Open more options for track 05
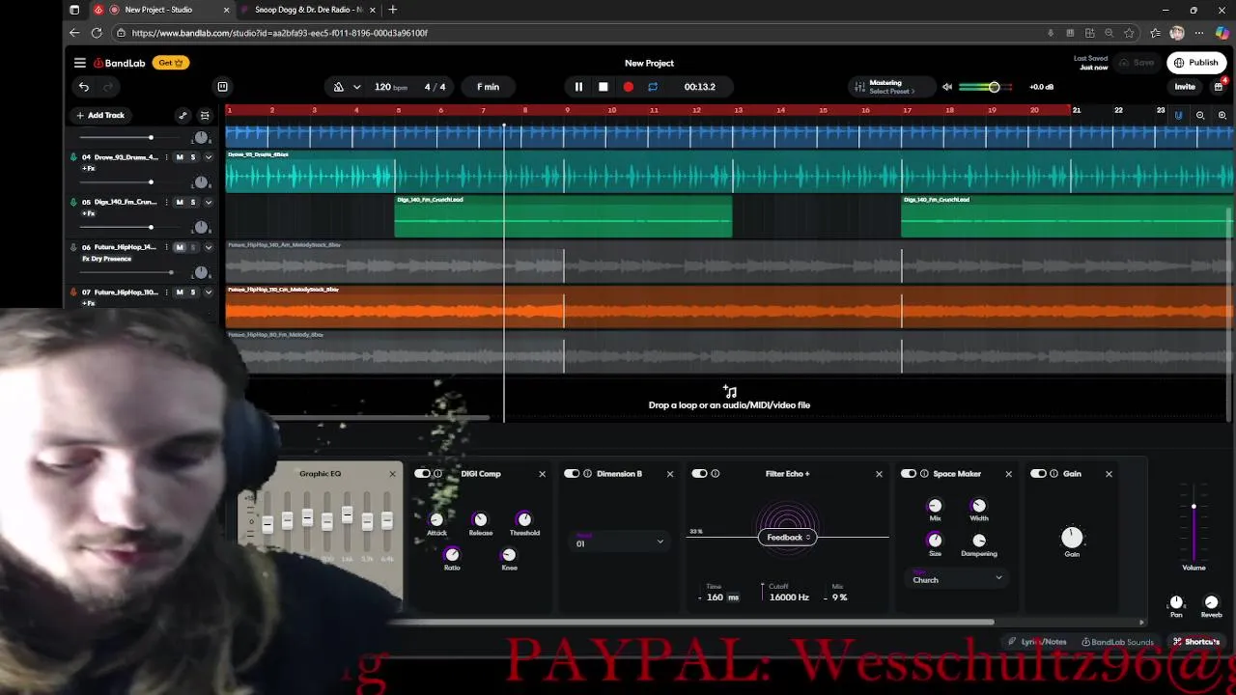1236x695 pixels. pyautogui.click(x=166, y=203)
